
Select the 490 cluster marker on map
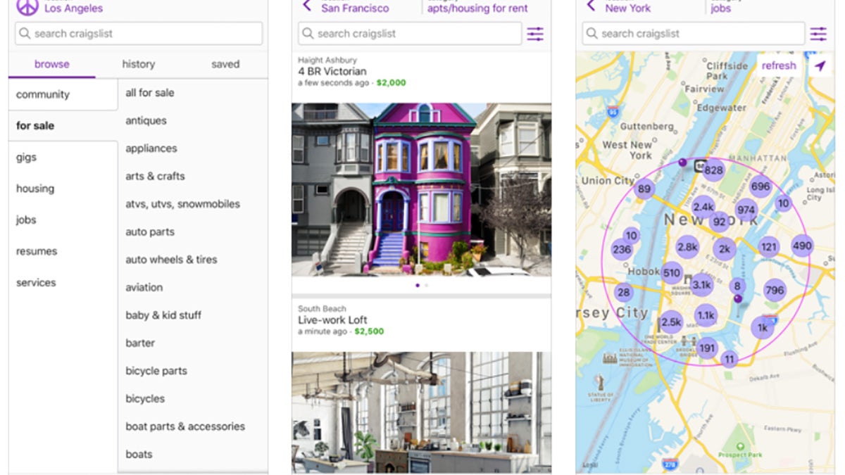802,246
